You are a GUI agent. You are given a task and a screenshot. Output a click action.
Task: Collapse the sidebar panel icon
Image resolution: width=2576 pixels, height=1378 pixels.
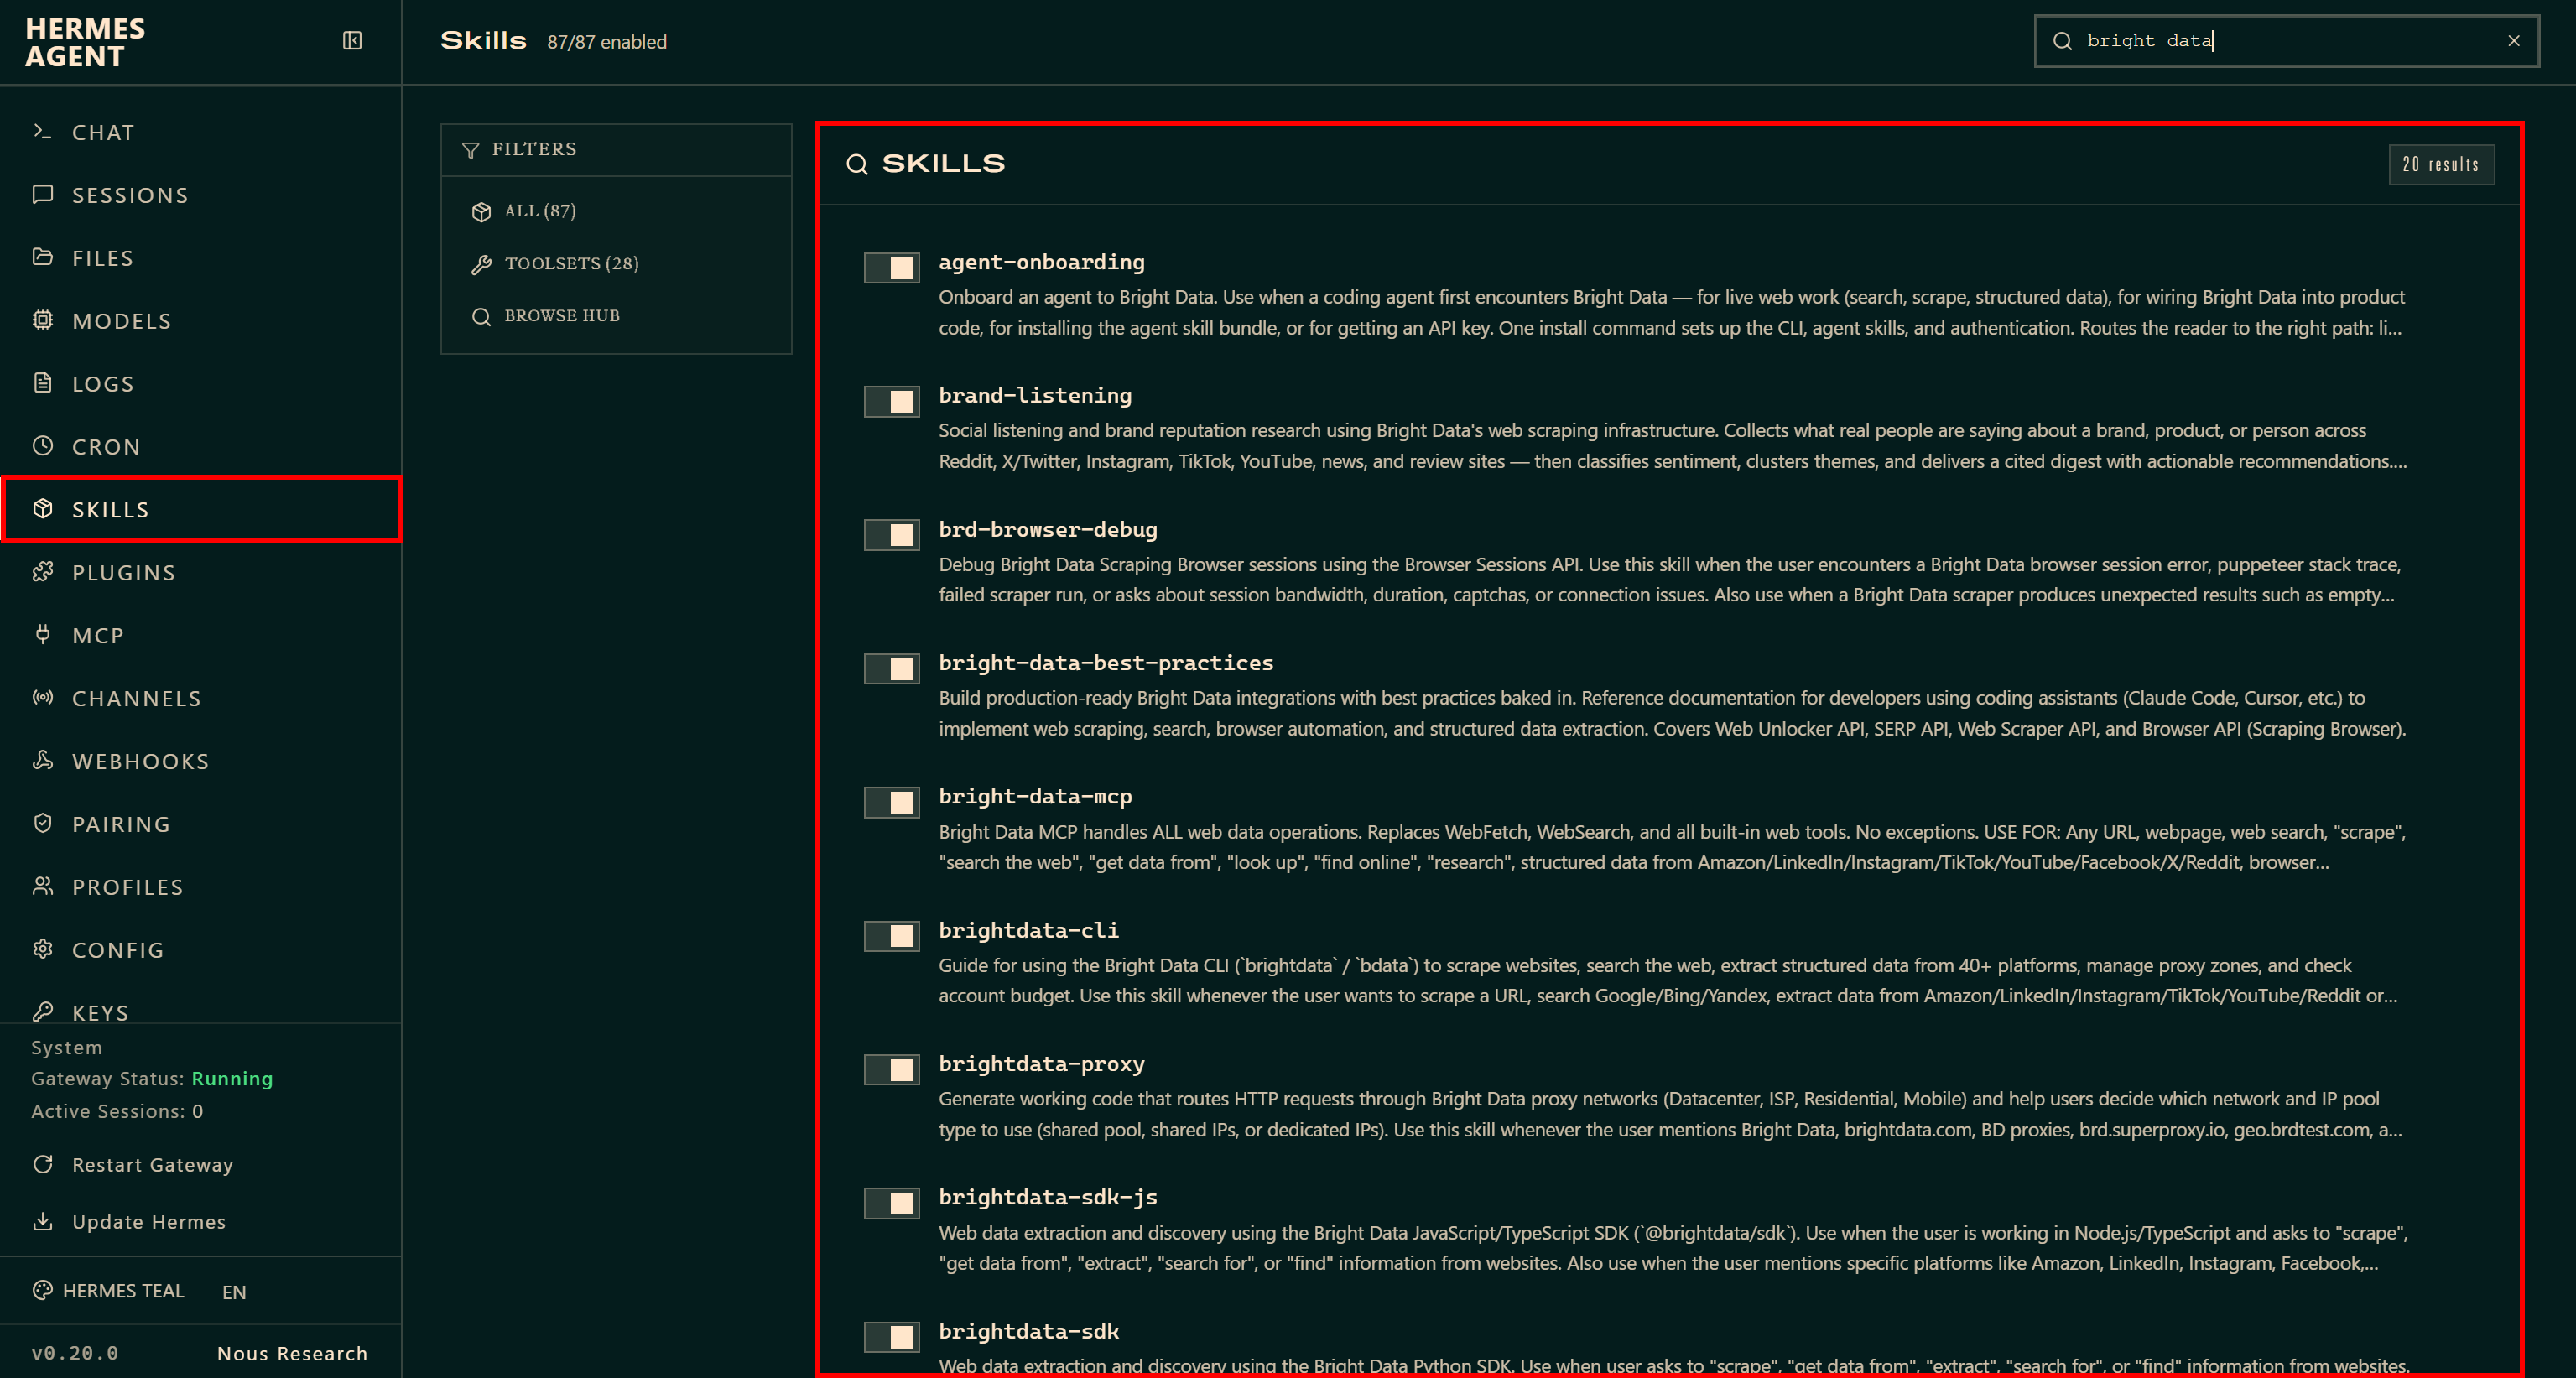click(352, 41)
